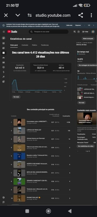The height and width of the screenshot is (217, 97).
Task: Open the Audio library icon in the sidebar
Action: [x=4, y=82]
